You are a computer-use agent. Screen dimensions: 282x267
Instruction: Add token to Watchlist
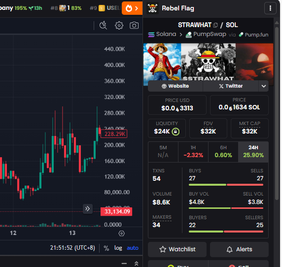[x=177, y=249]
